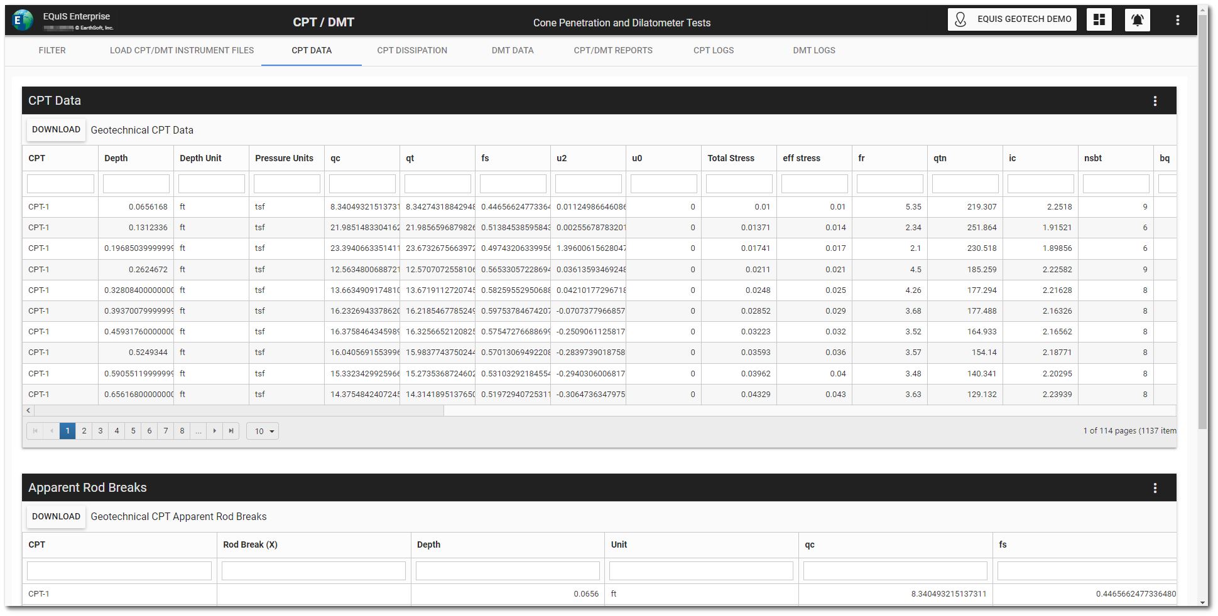Click the EQuIS Enterprise globe logo
Screen dimensions: 1218x616
pos(23,20)
